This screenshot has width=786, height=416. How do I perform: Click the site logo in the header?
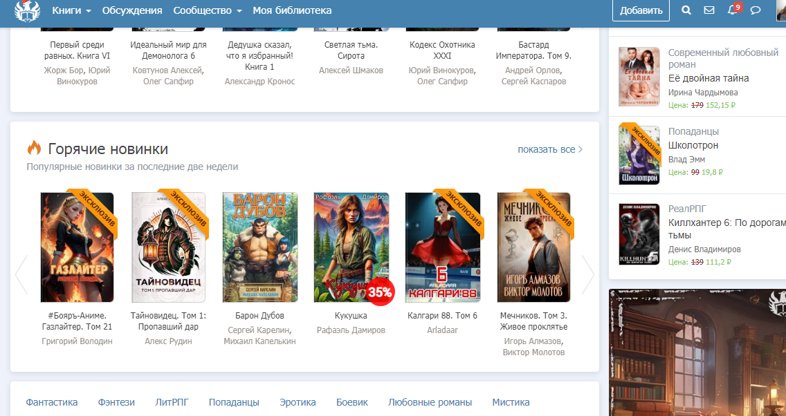tap(27, 10)
